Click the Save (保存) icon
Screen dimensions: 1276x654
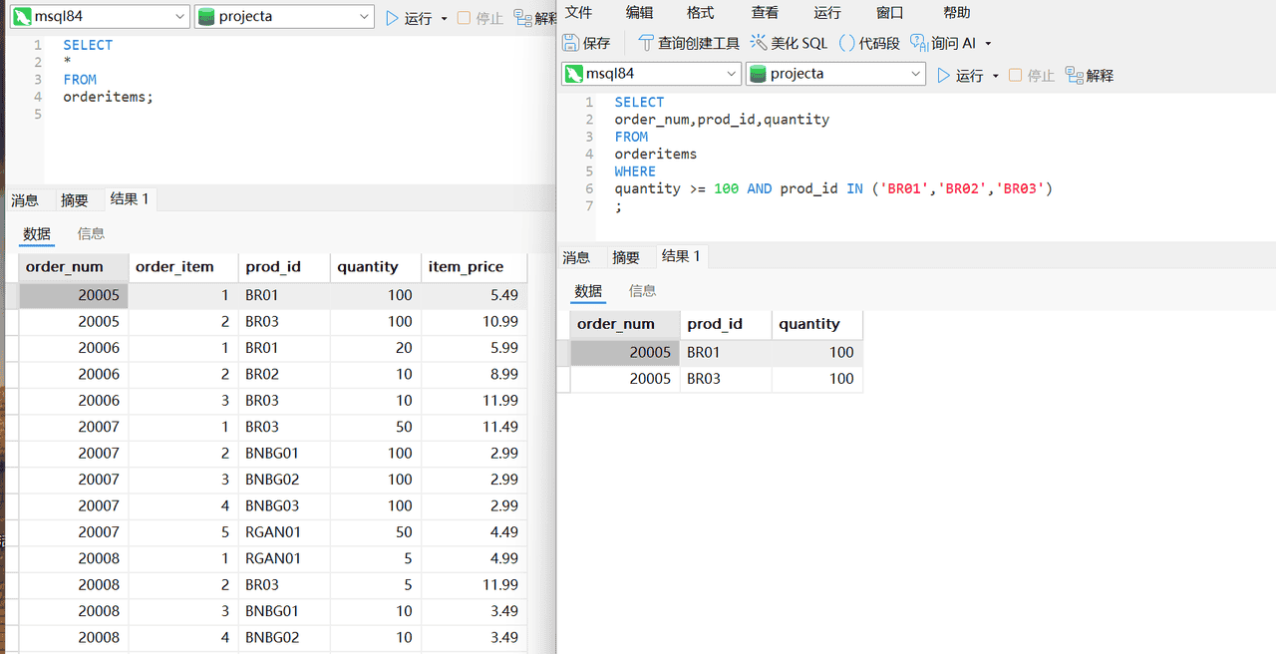571,43
